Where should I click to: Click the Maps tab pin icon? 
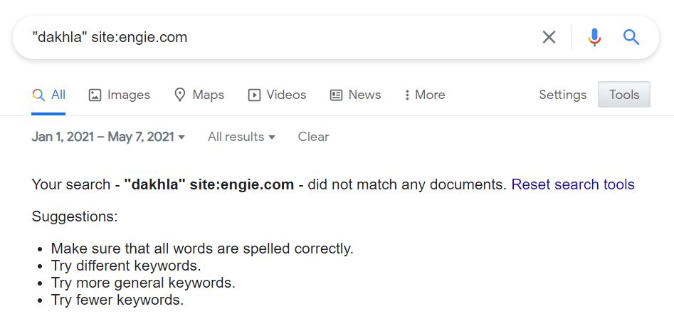tap(179, 95)
